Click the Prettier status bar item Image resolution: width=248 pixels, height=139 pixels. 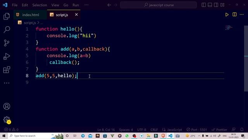[x=219, y=130]
